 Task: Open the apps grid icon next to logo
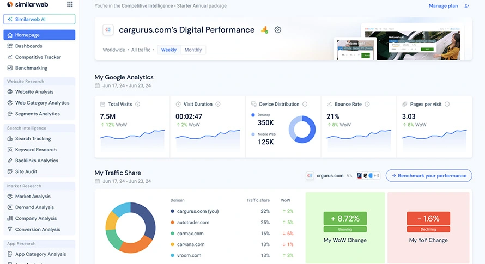coord(70,5)
